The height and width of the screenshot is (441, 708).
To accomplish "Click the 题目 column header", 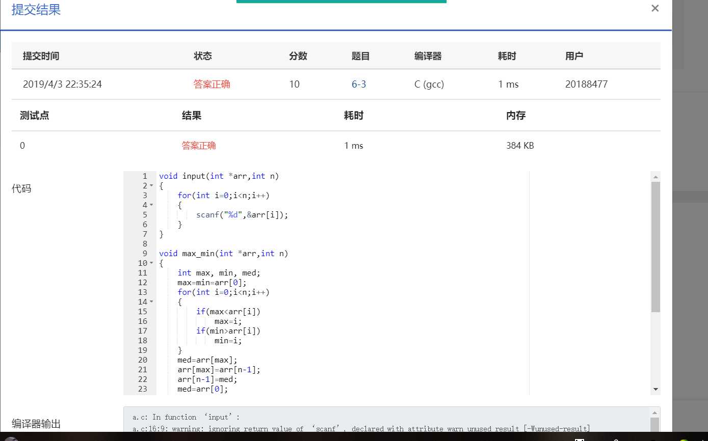I will (x=361, y=56).
